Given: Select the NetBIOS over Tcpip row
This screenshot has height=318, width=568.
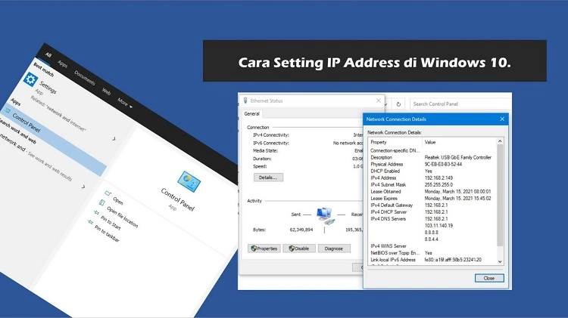Looking at the screenshot, I should tap(432, 253).
